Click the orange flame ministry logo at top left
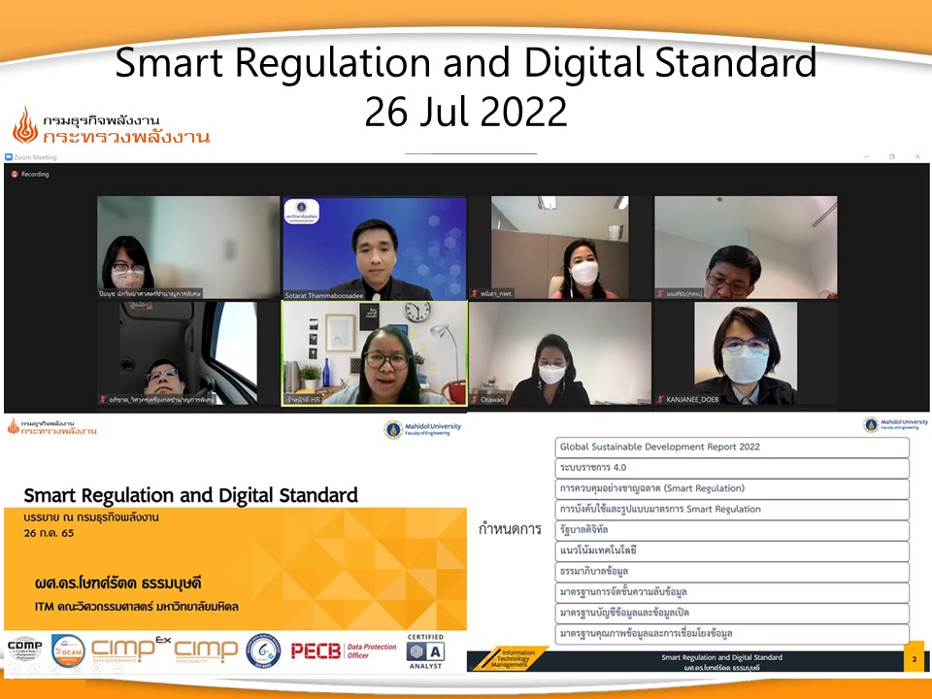The image size is (932, 699). pyautogui.click(x=25, y=126)
